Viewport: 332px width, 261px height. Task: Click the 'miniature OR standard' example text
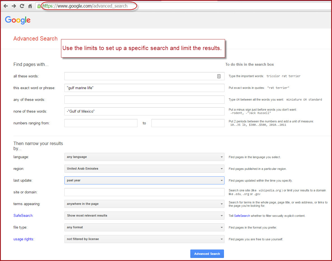tap(304, 99)
